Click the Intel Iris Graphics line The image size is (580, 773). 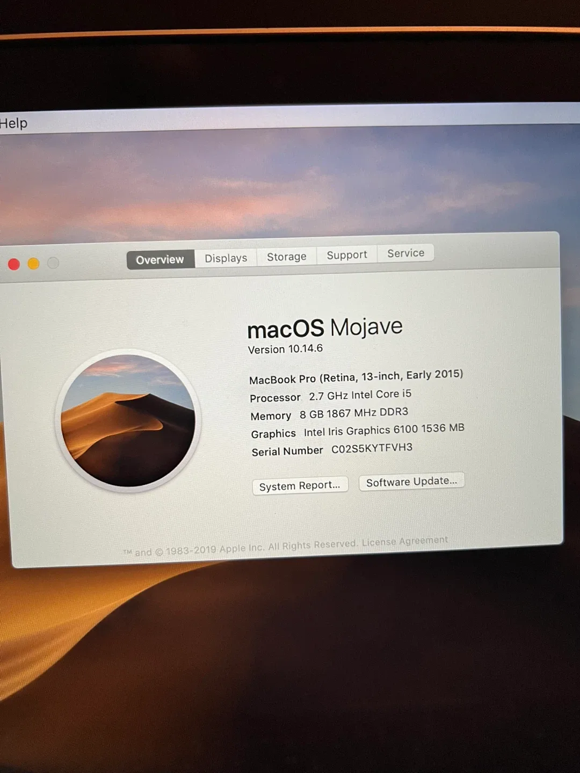point(358,431)
